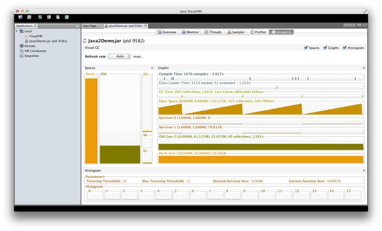Close the Java2Demo.jar (pid 9582) tab
382x231 pixels.
click(x=145, y=26)
